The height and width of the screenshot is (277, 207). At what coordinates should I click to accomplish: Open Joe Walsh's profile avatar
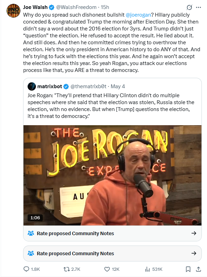(13, 11)
